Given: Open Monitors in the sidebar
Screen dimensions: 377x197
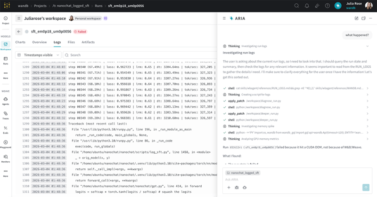Looking at the screenshot, I should click(6, 158).
